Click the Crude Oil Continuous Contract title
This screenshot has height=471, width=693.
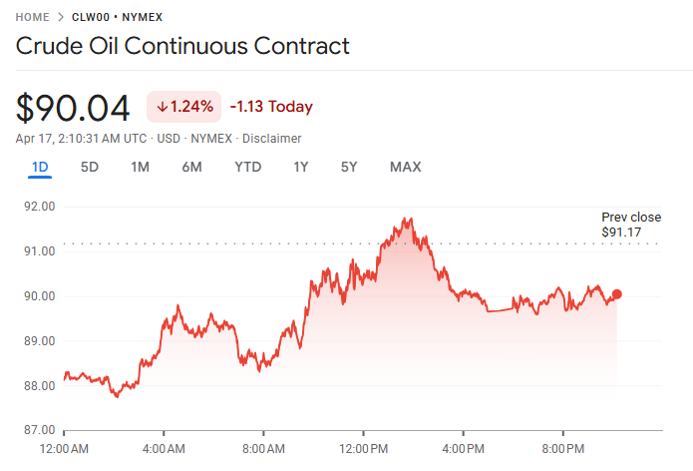point(182,46)
